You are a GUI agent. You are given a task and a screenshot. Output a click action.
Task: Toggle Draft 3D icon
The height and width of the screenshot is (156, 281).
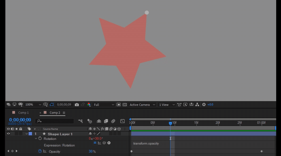(90, 121)
